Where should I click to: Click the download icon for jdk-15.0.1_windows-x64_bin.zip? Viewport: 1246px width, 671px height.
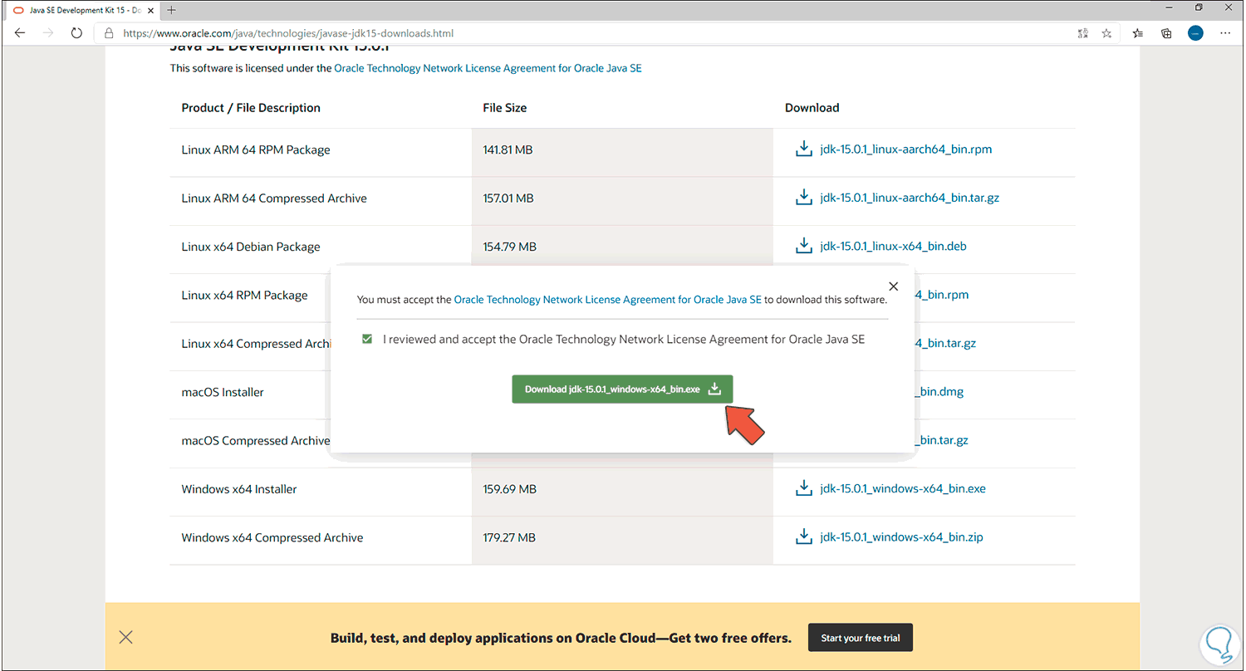point(803,537)
